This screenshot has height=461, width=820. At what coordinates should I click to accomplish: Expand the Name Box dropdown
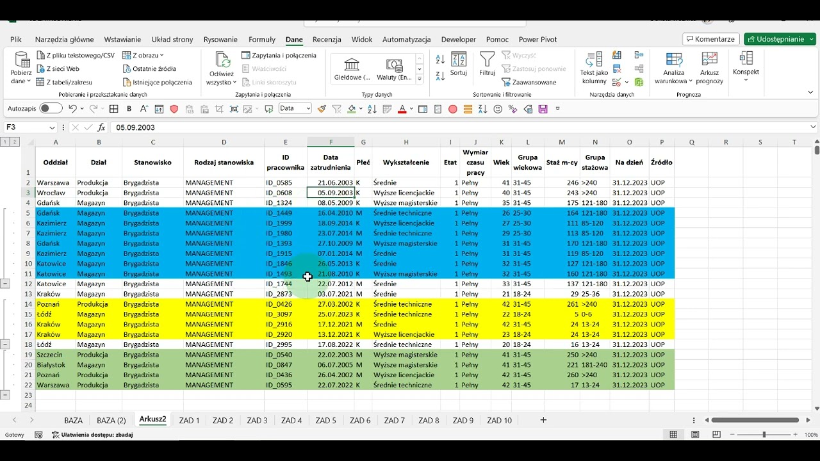(53, 127)
